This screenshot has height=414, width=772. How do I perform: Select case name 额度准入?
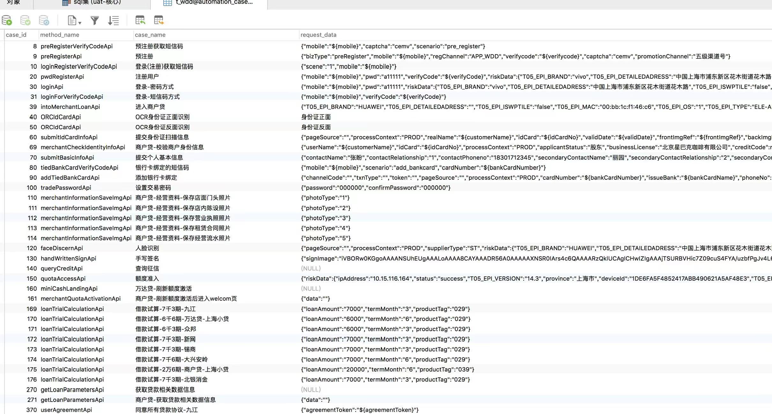click(x=147, y=279)
